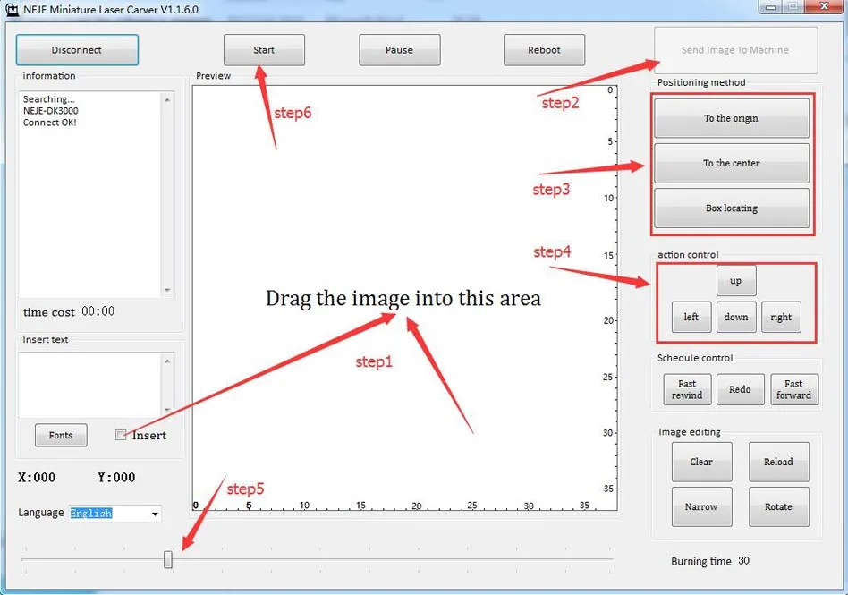This screenshot has width=848, height=595.
Task: Click the time cost value 00:00
Action: click(x=98, y=311)
